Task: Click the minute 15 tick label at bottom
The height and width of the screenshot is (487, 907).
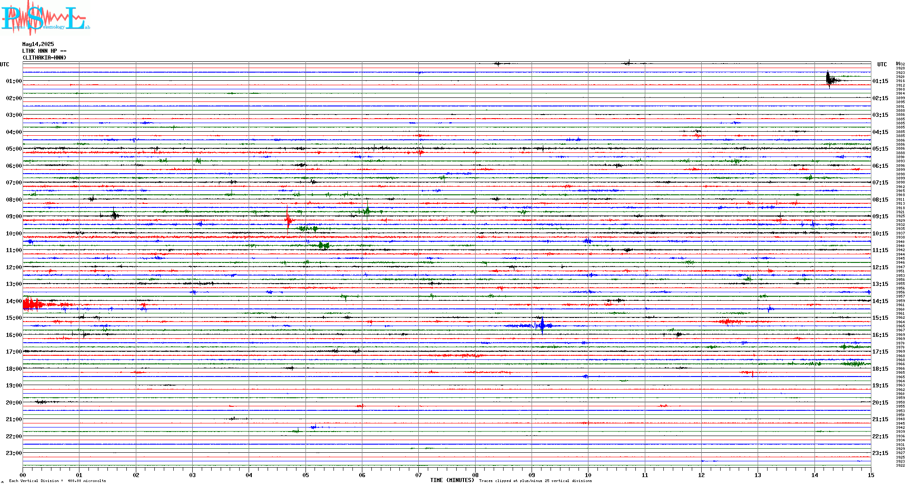Action: tap(870, 475)
